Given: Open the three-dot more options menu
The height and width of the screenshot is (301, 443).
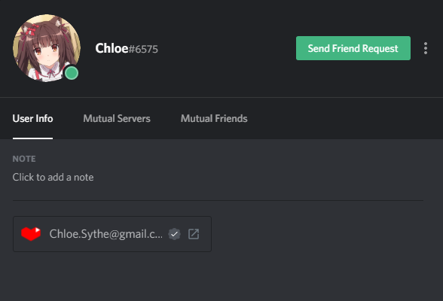Looking at the screenshot, I should pyautogui.click(x=425, y=48).
